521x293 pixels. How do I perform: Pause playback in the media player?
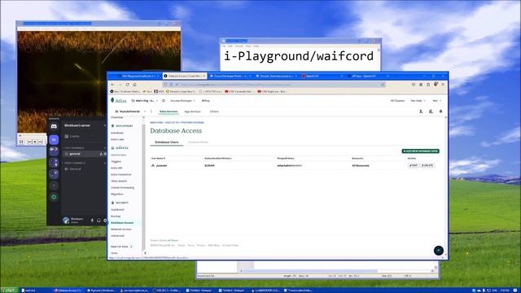click(x=21, y=142)
